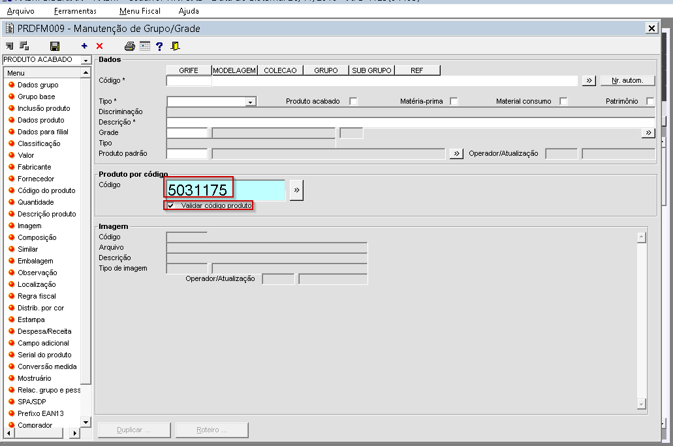Click the exit door icon in toolbar
This screenshot has width=673, height=446.
coord(175,46)
